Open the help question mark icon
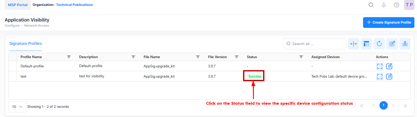 pos(396,5)
